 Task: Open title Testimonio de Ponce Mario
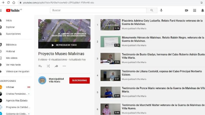[163, 90]
